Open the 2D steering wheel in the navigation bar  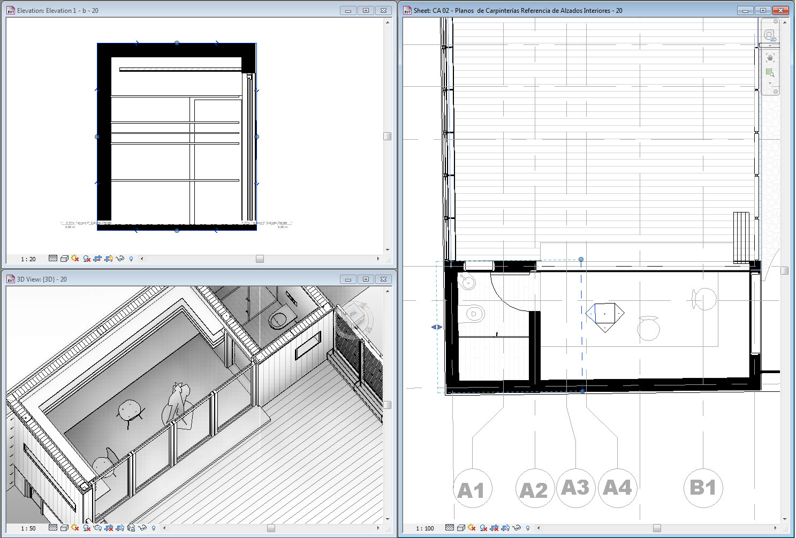(770, 36)
